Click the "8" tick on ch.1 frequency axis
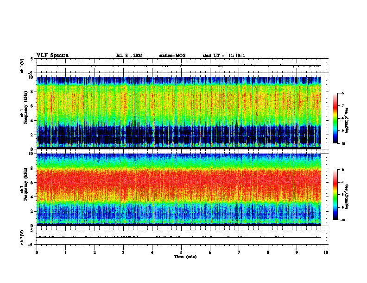Viewport: 367px width, 283px height. [x=32, y=92]
